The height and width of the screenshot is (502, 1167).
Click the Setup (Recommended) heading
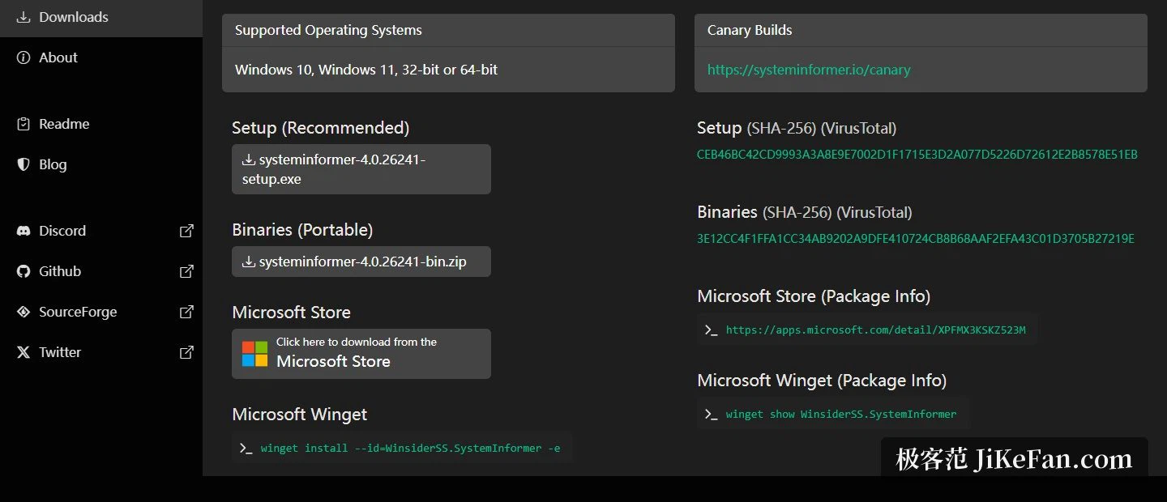click(x=321, y=128)
